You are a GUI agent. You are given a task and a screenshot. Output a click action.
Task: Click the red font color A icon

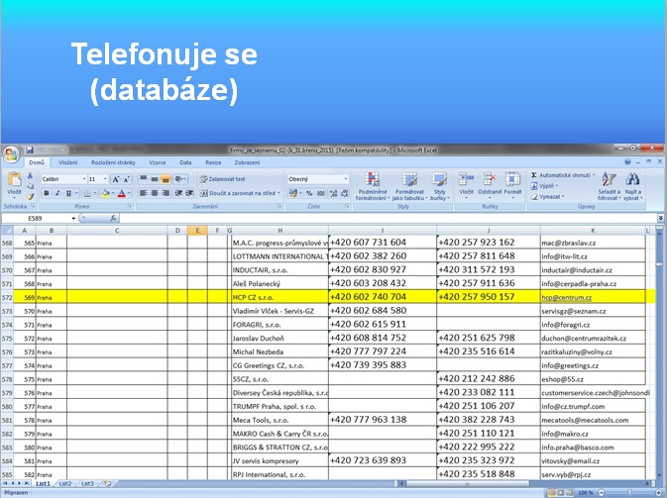122,193
